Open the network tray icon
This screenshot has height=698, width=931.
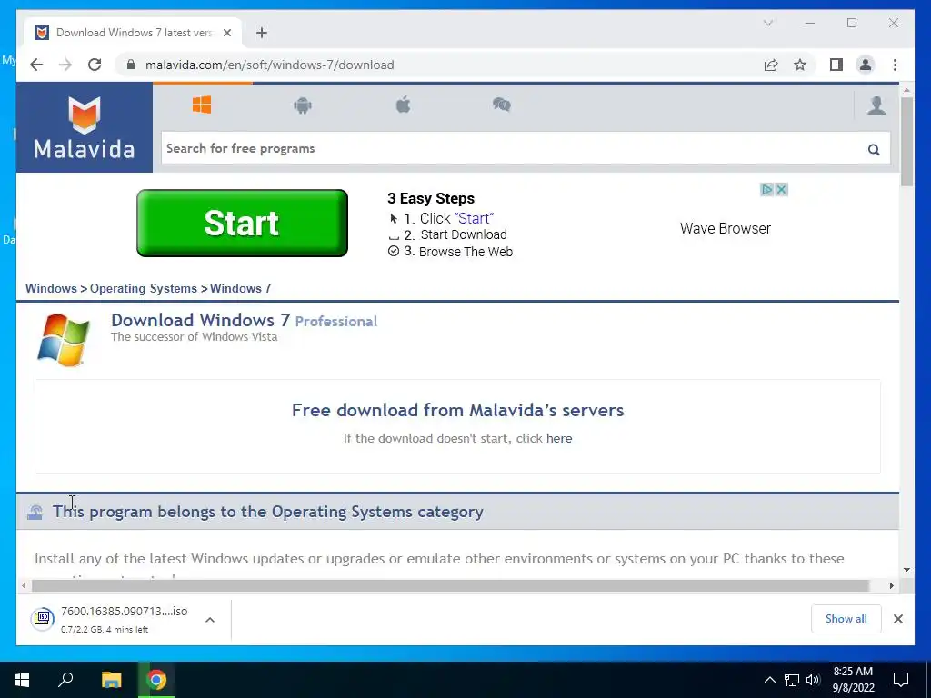point(792,680)
